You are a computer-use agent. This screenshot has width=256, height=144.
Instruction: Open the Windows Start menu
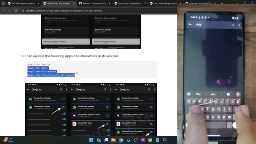tap(91, 140)
